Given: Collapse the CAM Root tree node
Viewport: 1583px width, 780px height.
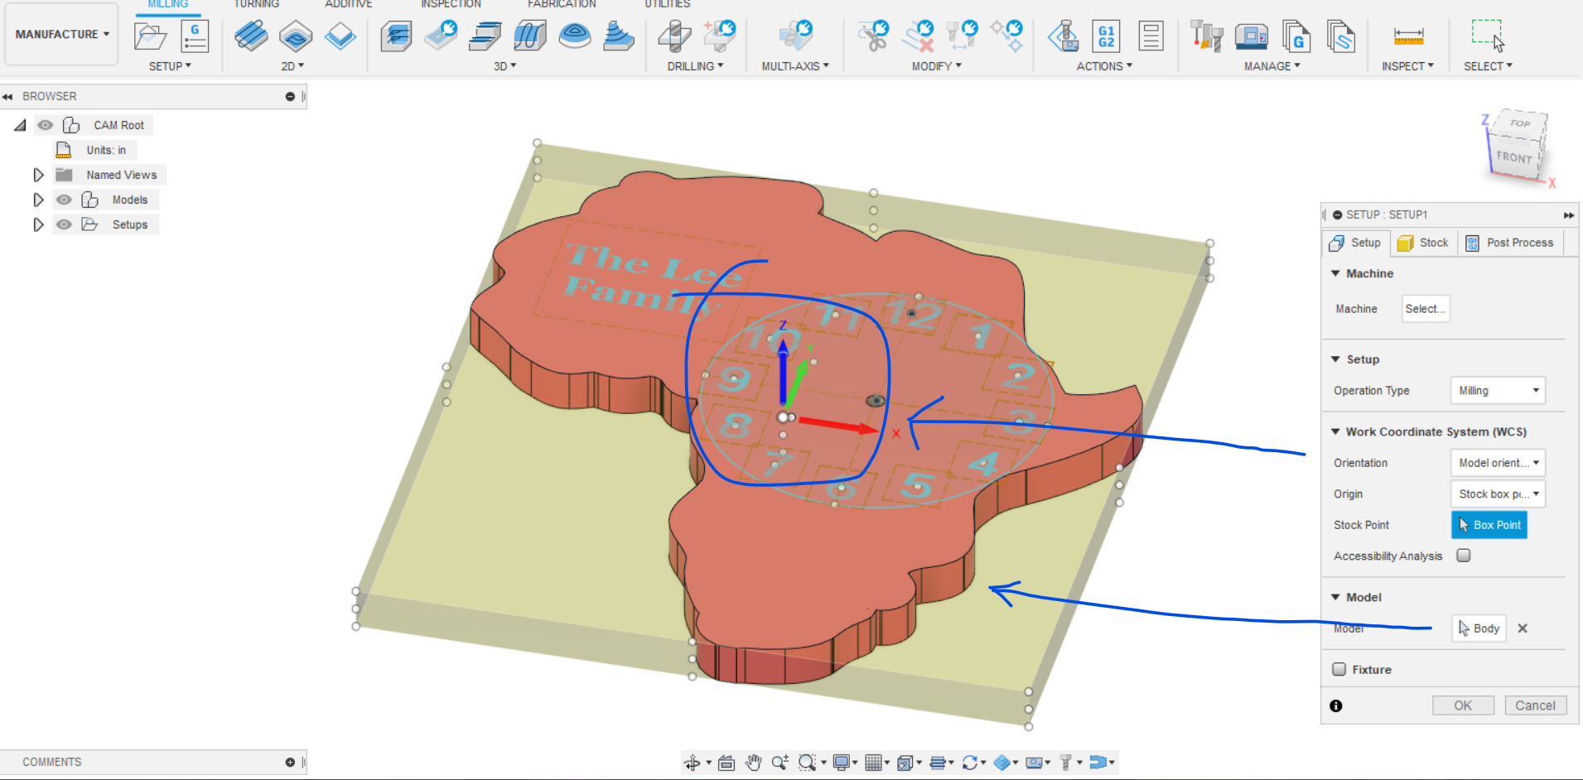Looking at the screenshot, I should 21,125.
